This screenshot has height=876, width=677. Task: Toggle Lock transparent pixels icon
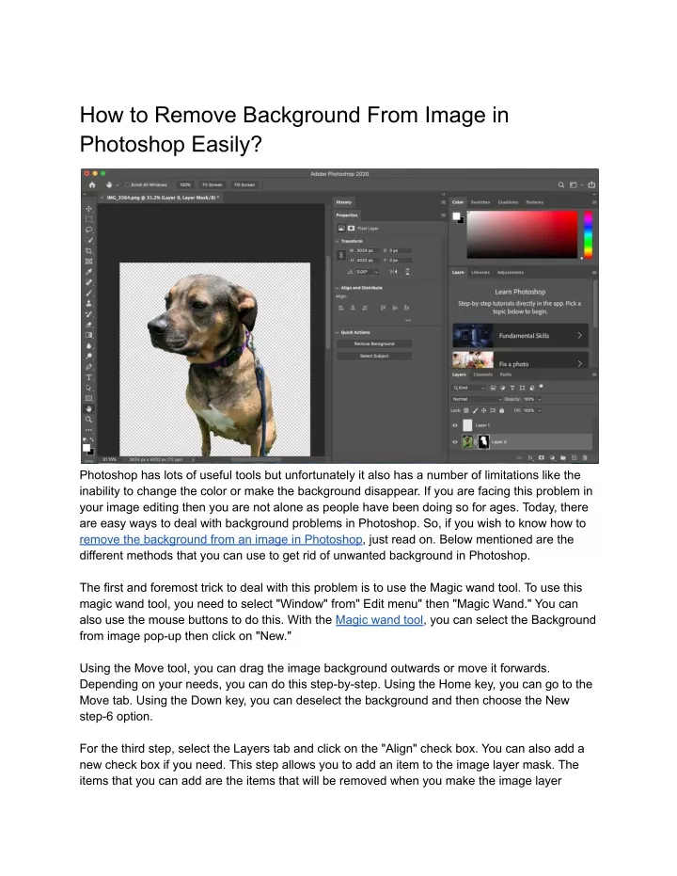point(466,410)
